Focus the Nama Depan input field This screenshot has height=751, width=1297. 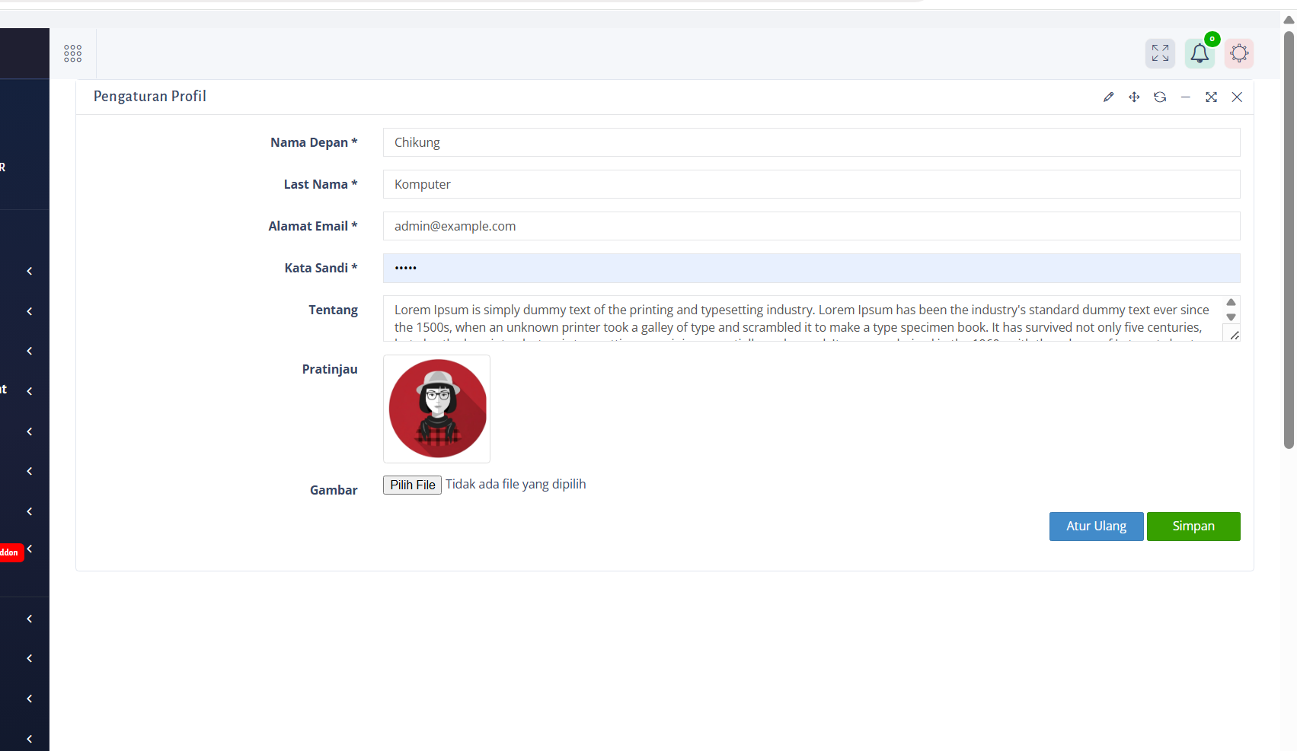click(811, 142)
